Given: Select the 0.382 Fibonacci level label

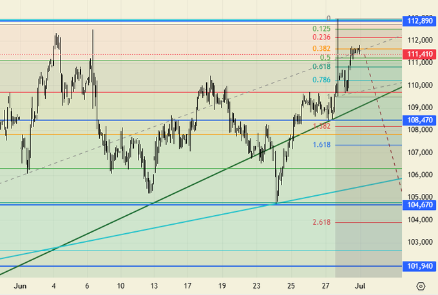Looking at the screenshot, I should click(x=321, y=49).
